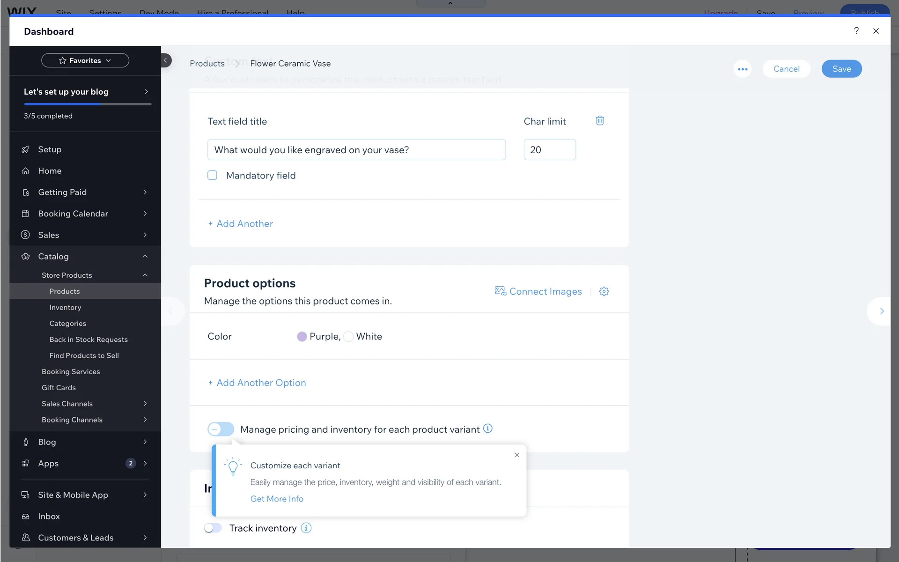Delete the custom text field with trash icon
899x562 pixels.
pyautogui.click(x=599, y=121)
